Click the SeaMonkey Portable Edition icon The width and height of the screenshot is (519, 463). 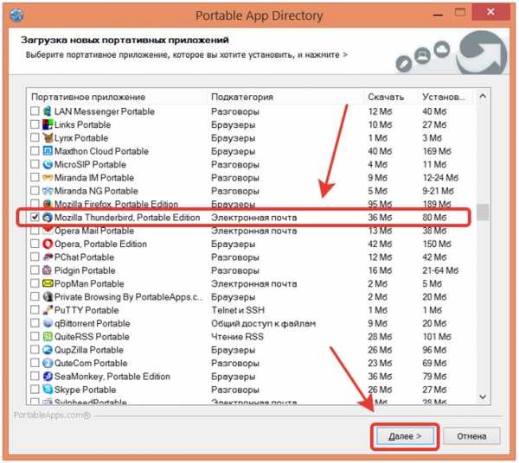point(48,376)
